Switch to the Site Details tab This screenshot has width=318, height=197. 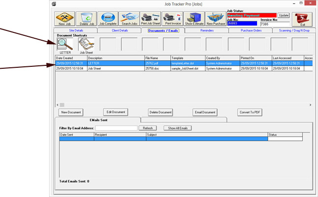76,30
